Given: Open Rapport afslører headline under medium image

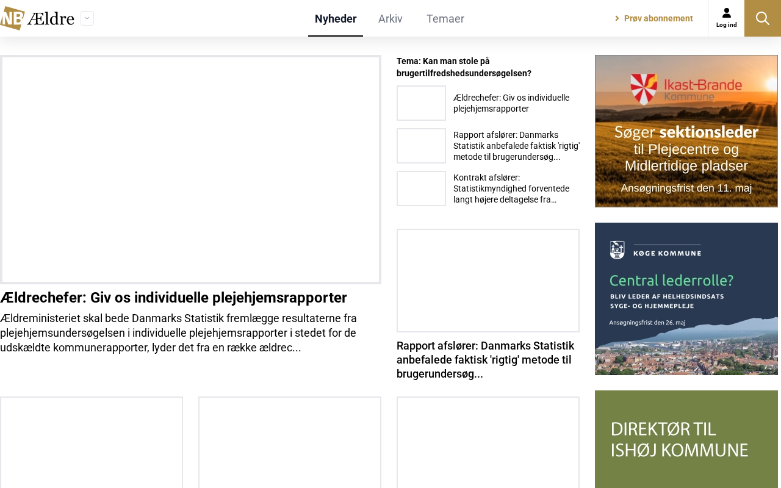Looking at the screenshot, I should [486, 360].
